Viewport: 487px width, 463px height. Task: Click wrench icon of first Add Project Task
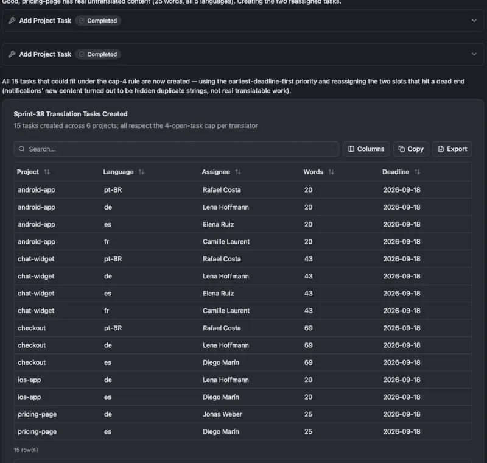click(12, 21)
